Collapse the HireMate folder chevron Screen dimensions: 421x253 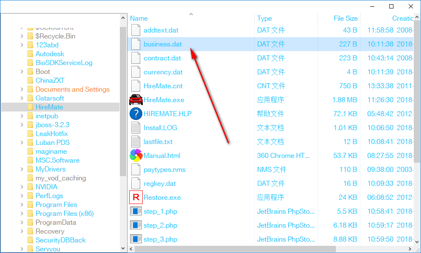point(22,107)
